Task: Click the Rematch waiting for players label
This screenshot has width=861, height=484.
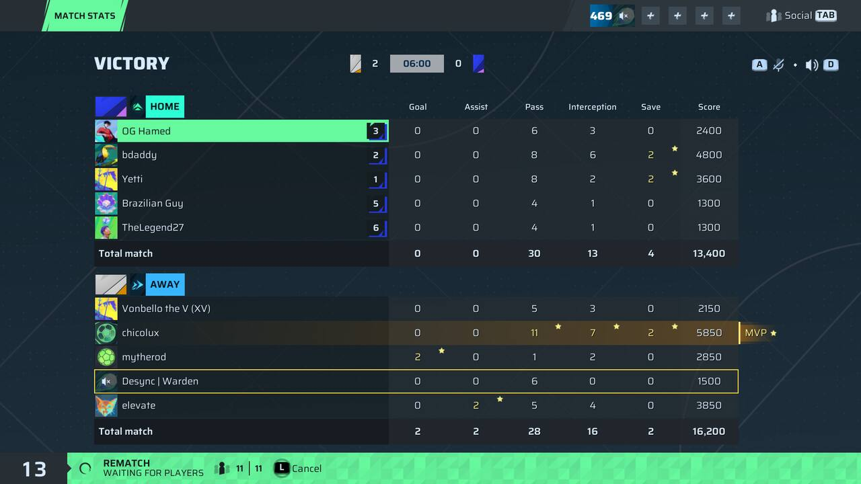Action: 153,468
